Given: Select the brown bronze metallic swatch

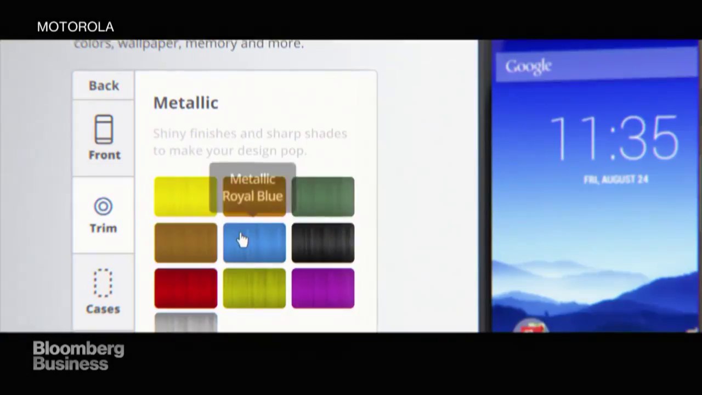Looking at the screenshot, I should pyautogui.click(x=185, y=242).
